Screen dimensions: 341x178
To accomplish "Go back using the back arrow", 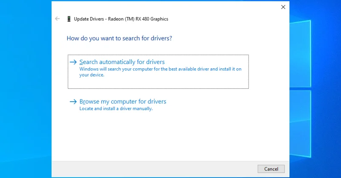I will pos(58,19).
